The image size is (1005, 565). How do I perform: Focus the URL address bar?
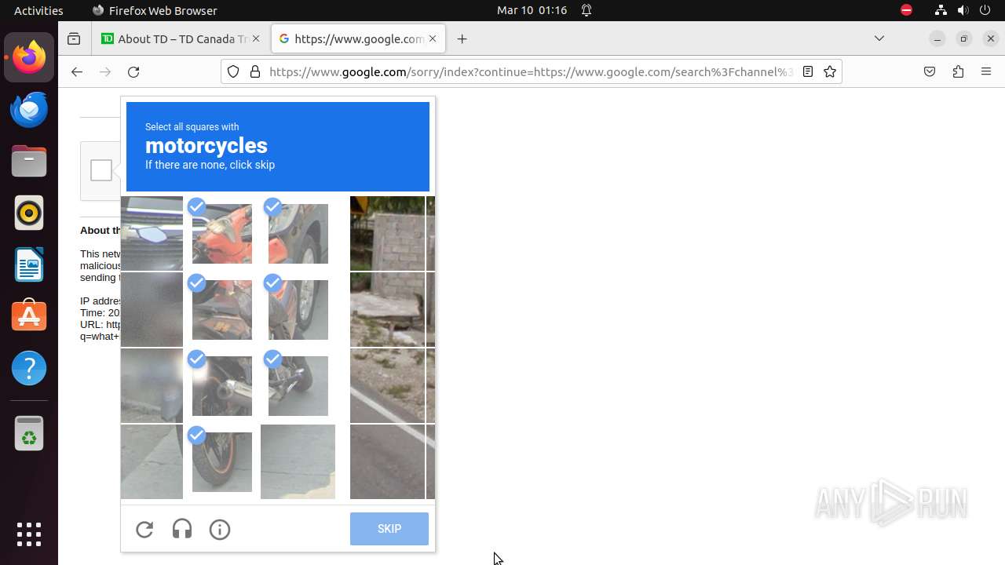(531, 71)
